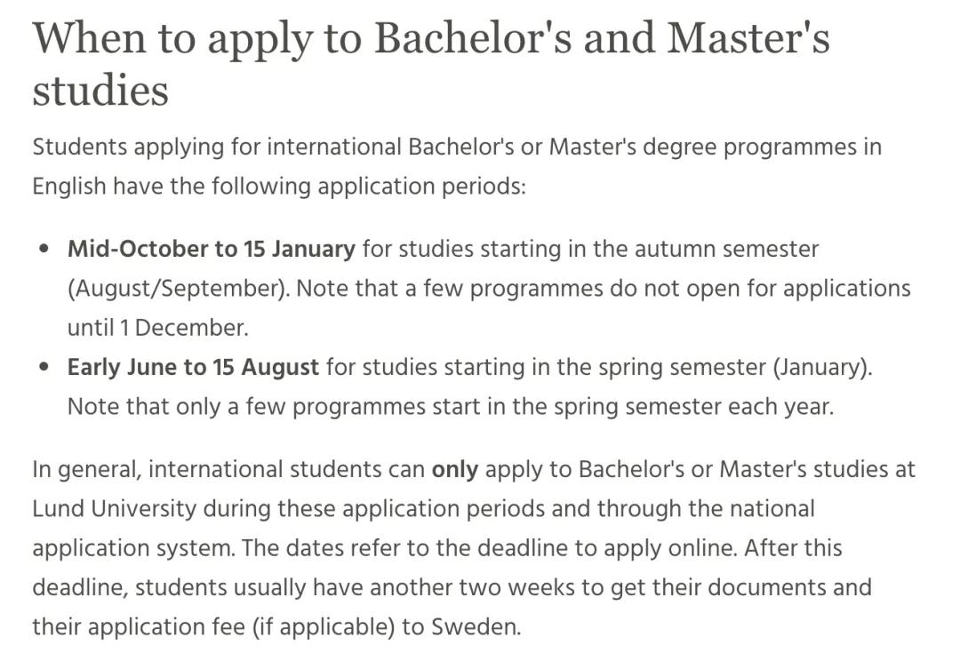Viewport: 960px width, 661px height.
Task: Click the second bullet point marker
Action: (44, 368)
